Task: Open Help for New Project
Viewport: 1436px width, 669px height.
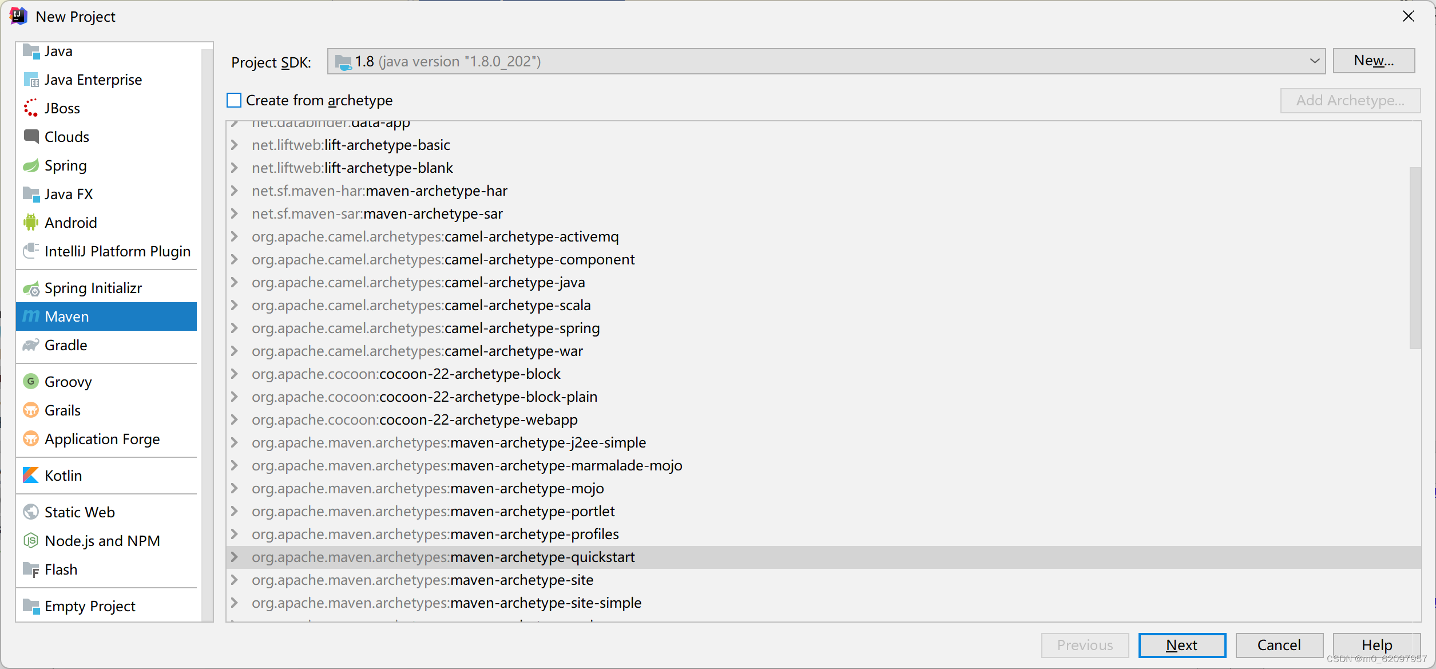Action: click(1377, 645)
